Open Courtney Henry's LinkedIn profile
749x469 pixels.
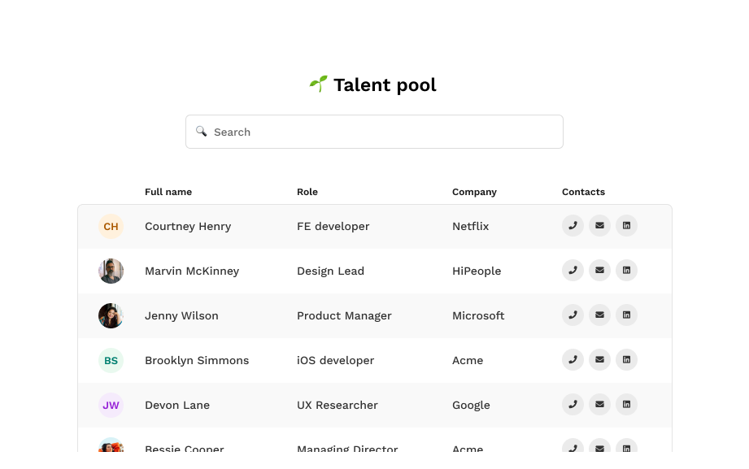626,226
